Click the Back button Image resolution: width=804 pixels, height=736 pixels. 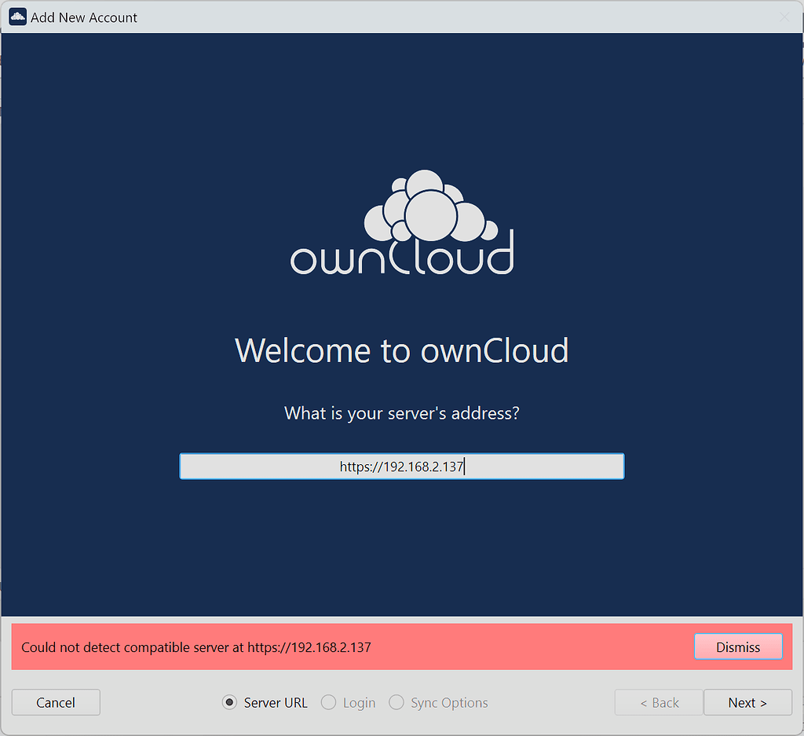(x=658, y=702)
